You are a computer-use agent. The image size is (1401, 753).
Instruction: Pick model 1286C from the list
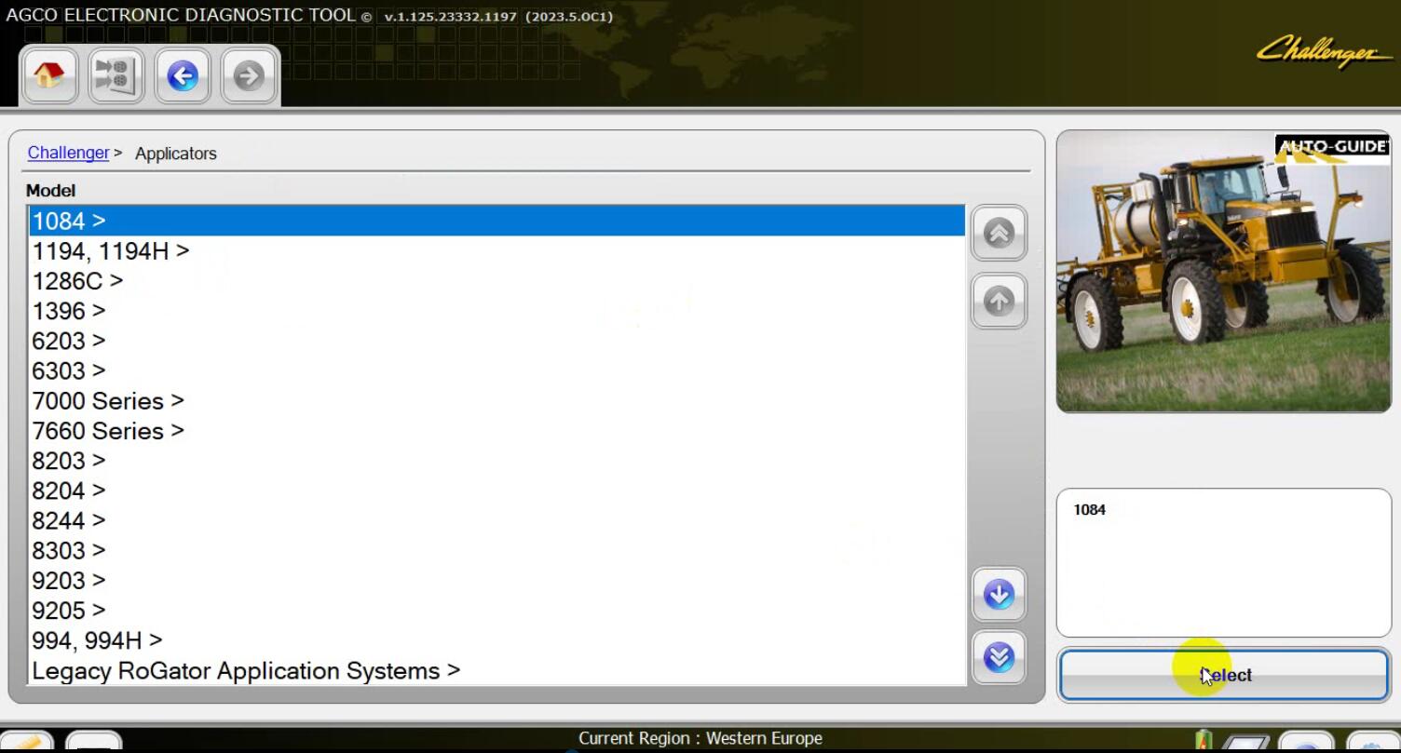tap(496, 280)
